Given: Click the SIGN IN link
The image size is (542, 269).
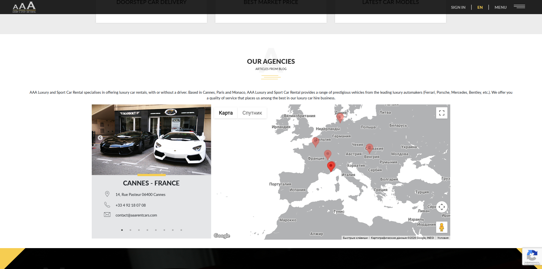Looking at the screenshot, I should (x=458, y=7).
